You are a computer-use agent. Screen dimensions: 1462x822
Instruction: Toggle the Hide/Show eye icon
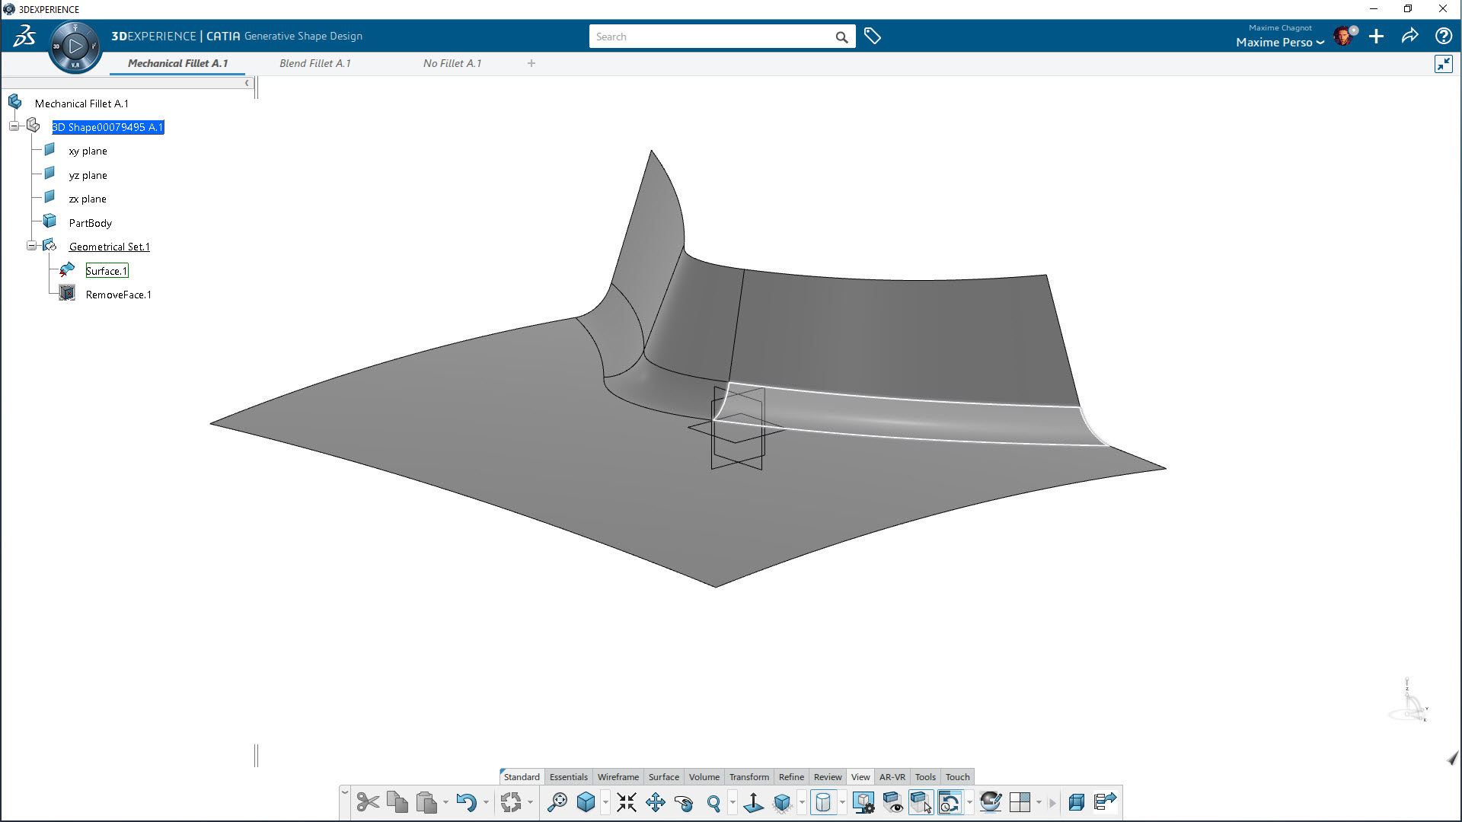pos(892,802)
